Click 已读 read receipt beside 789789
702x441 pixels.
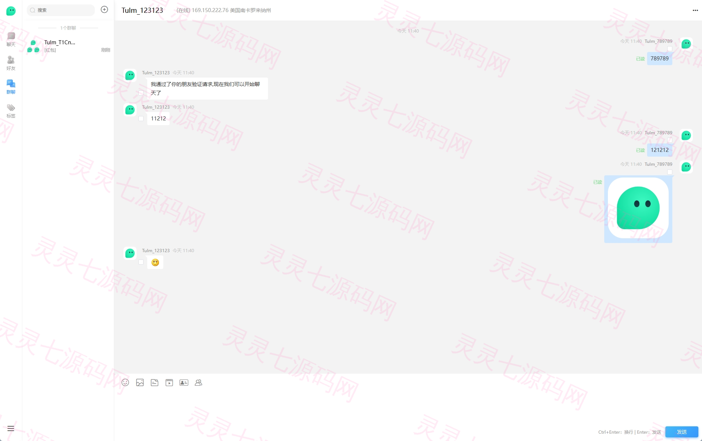(640, 59)
